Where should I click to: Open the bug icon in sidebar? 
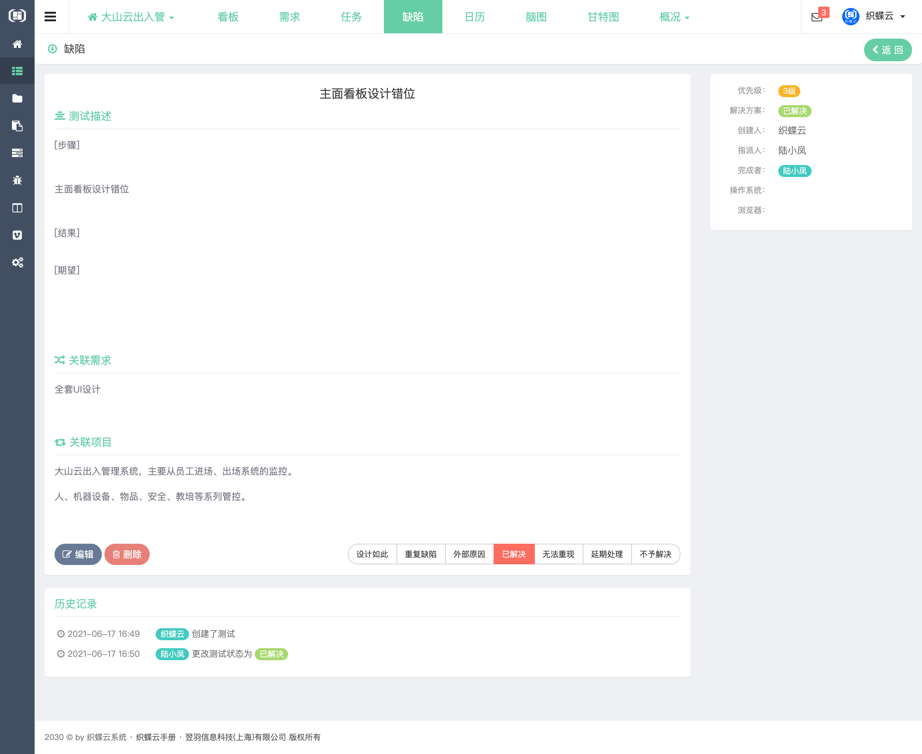coord(17,180)
